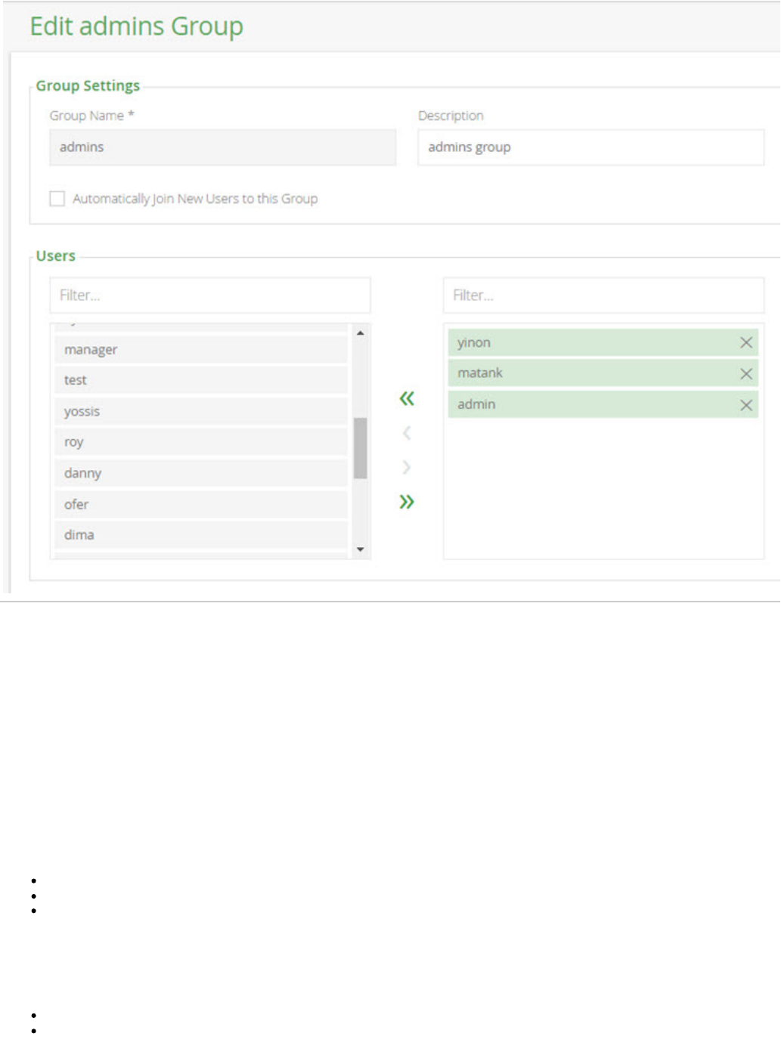
Task: Focus the available users Filter field
Action: click(x=209, y=295)
